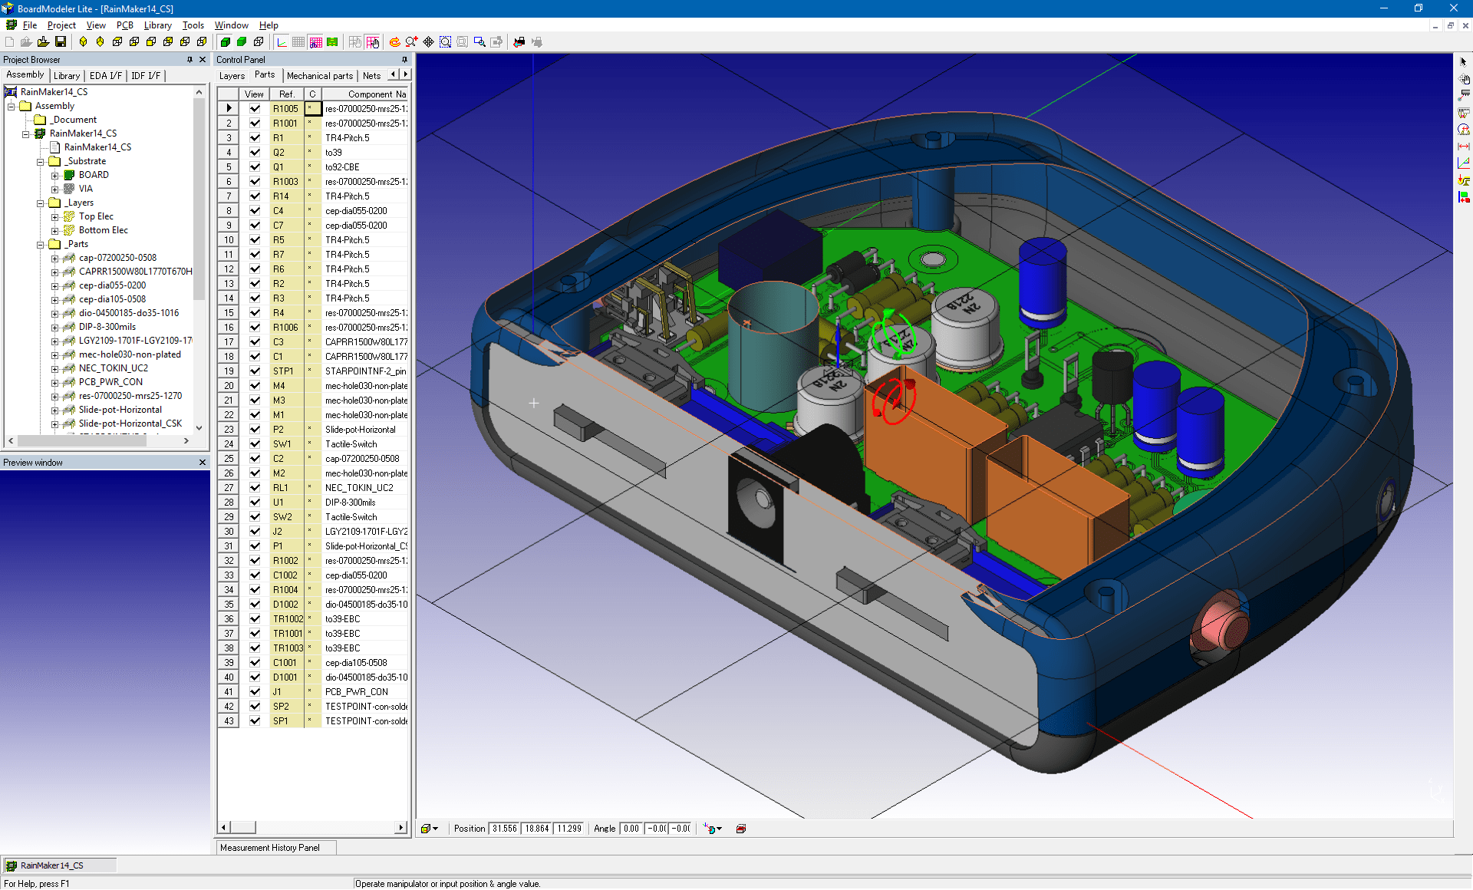Click the green layer stack icon
The width and height of the screenshot is (1473, 890).
click(x=332, y=42)
